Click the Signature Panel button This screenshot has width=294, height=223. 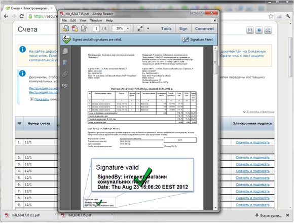[x=198, y=40]
